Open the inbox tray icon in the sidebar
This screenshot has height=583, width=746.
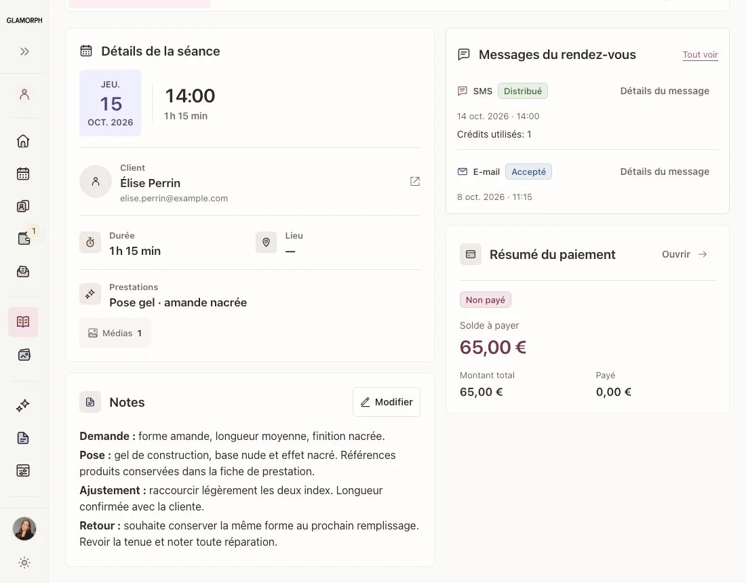click(23, 271)
